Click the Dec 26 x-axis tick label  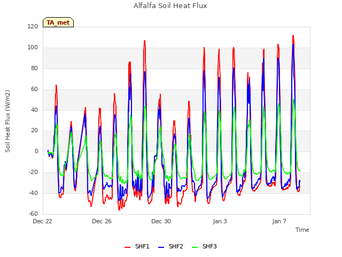(x=102, y=221)
